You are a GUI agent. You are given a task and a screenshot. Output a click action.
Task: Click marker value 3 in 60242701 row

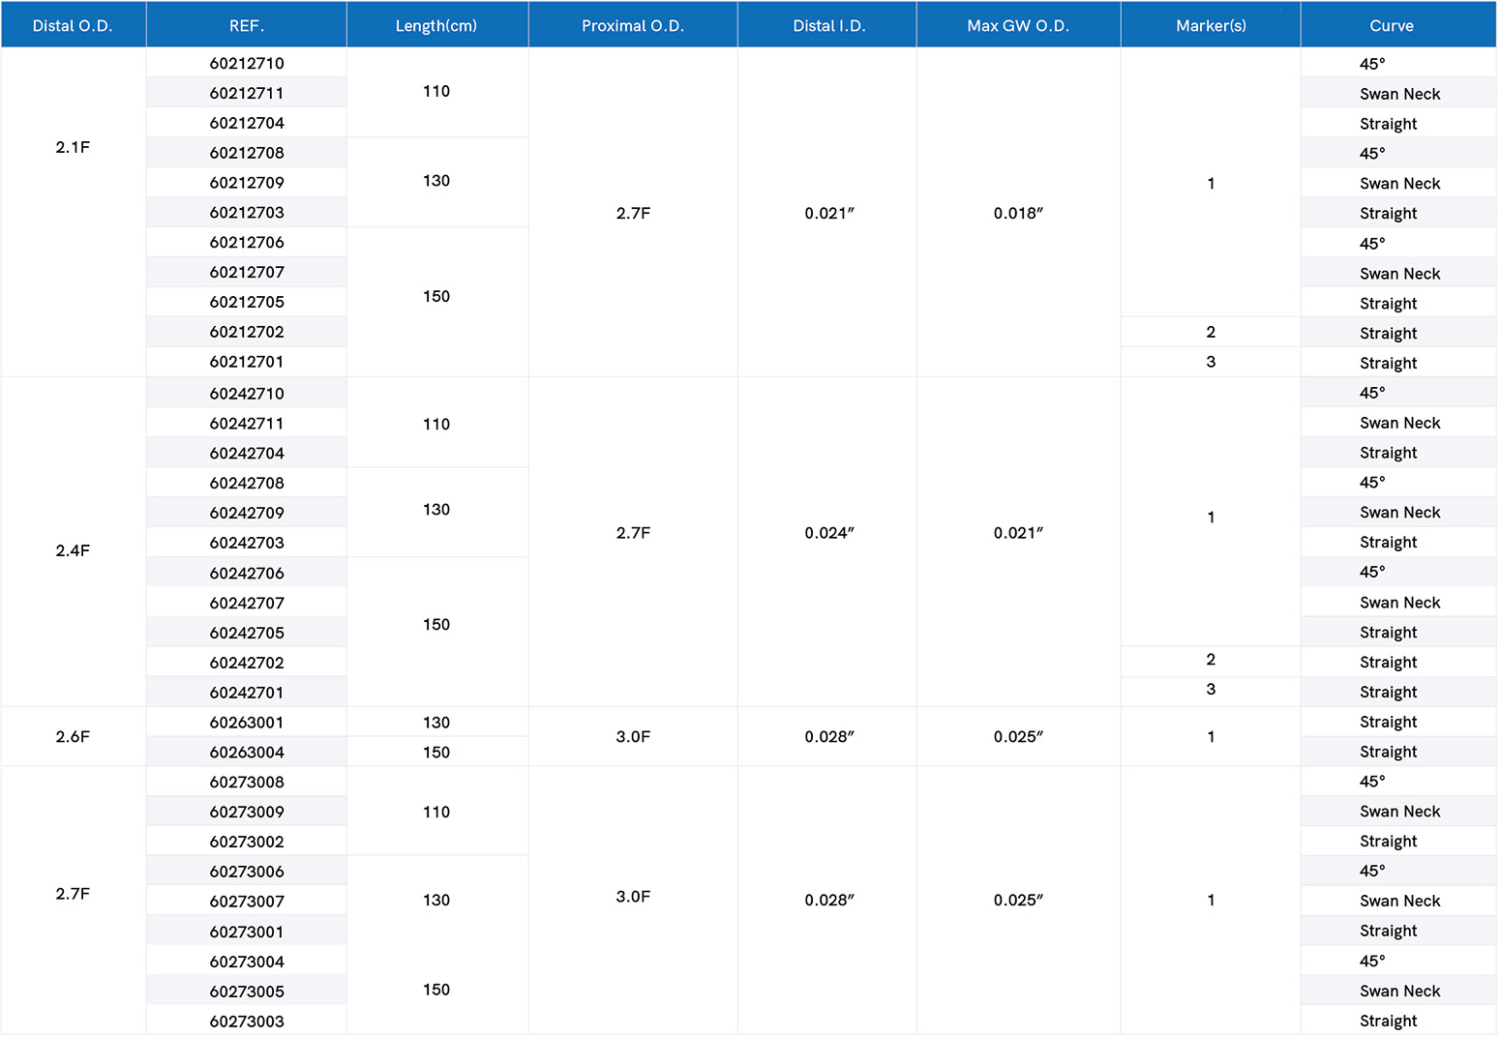coord(1211,690)
